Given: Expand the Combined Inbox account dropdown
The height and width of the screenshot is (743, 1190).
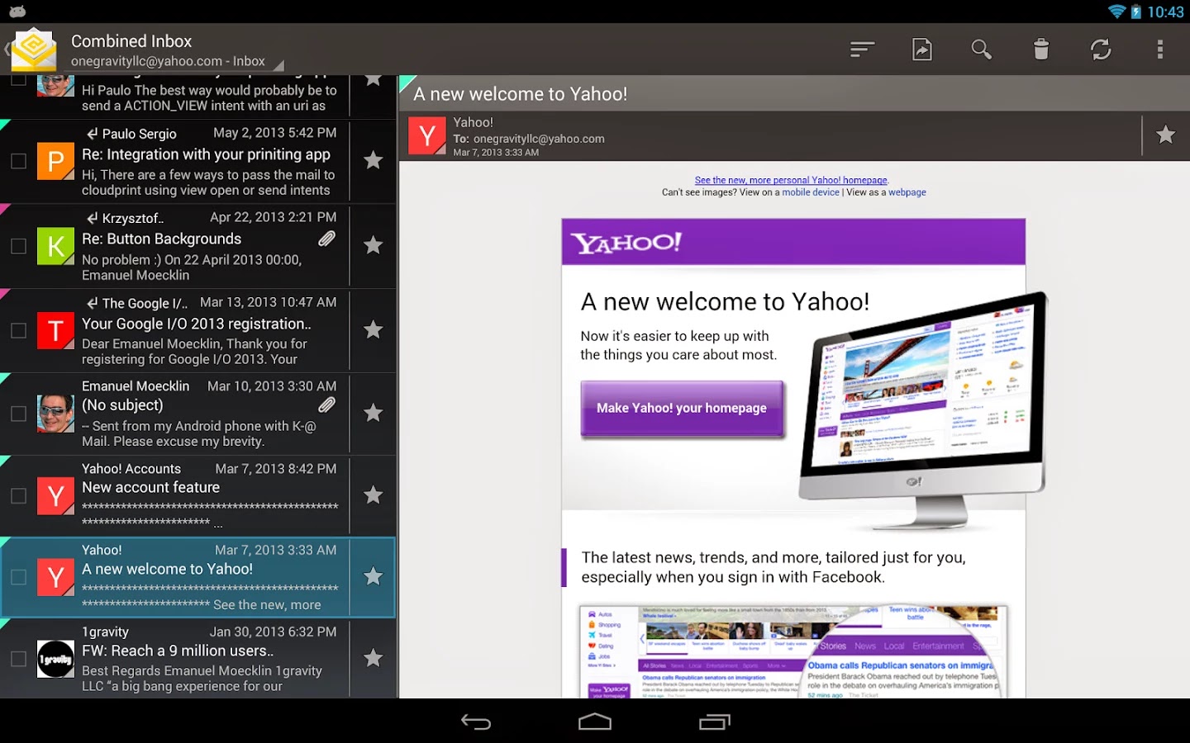Looking at the screenshot, I should 176,50.
